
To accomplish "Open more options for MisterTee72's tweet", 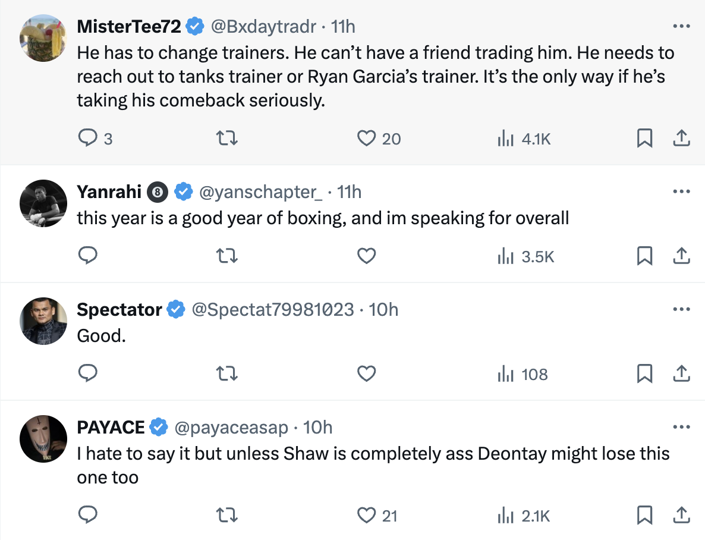I will (x=681, y=27).
